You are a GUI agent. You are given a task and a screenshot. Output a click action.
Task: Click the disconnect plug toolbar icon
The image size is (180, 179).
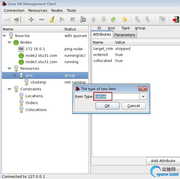point(17,20)
